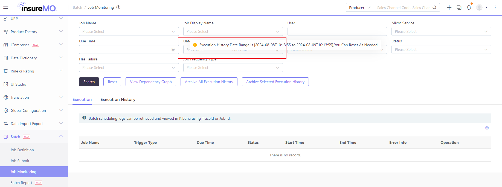This screenshot has width=502, height=187.
Task: Click the iComposer API icon
Action: pos(6,45)
